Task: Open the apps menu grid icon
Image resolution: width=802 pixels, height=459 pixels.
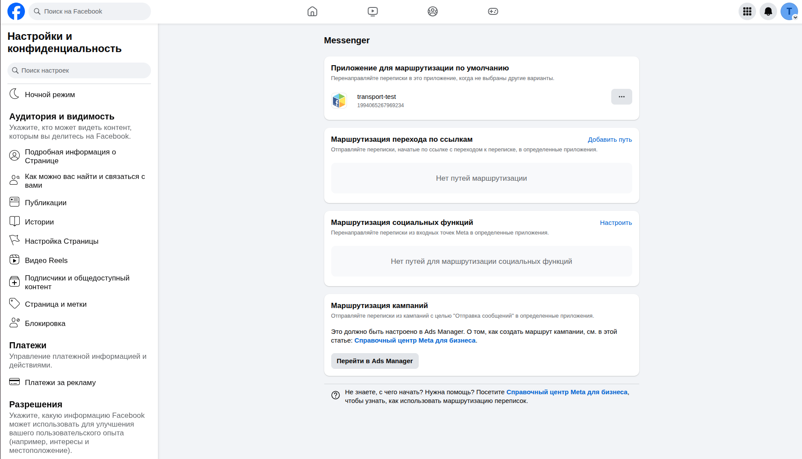Action: [x=747, y=11]
